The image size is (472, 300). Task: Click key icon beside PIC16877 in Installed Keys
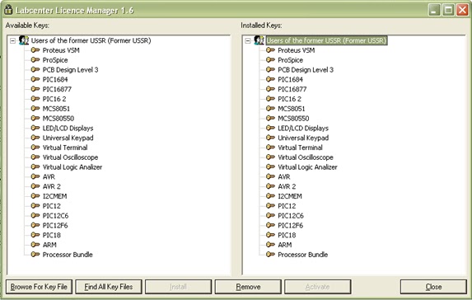click(x=270, y=89)
